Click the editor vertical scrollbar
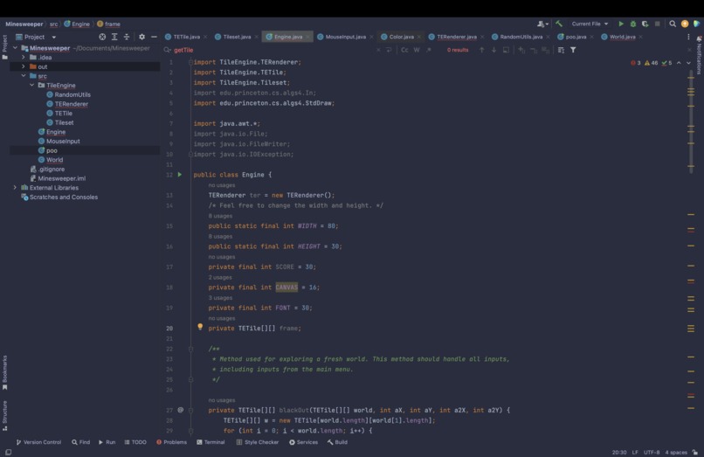The height and width of the screenshot is (457, 704). click(691, 121)
